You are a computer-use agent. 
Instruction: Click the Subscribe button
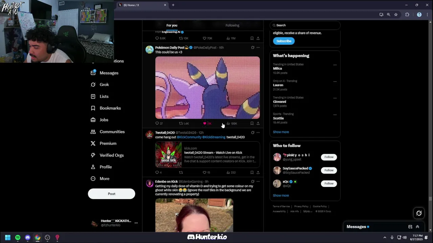(x=284, y=41)
